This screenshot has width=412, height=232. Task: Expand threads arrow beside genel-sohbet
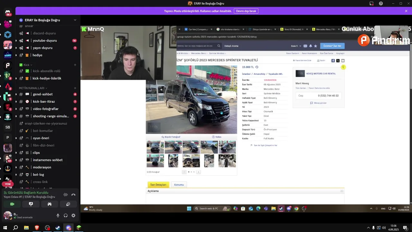point(16,94)
